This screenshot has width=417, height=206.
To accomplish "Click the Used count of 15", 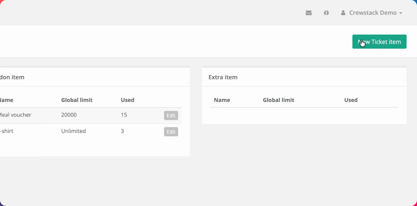I will click(x=124, y=115).
